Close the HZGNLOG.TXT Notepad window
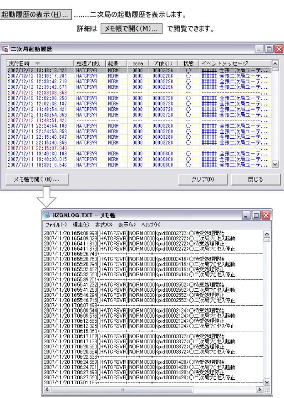This screenshot has height=398, width=284. tap(266, 215)
